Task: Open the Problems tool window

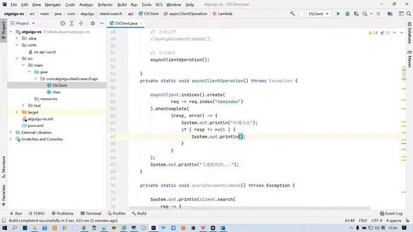Action: tap(63, 213)
